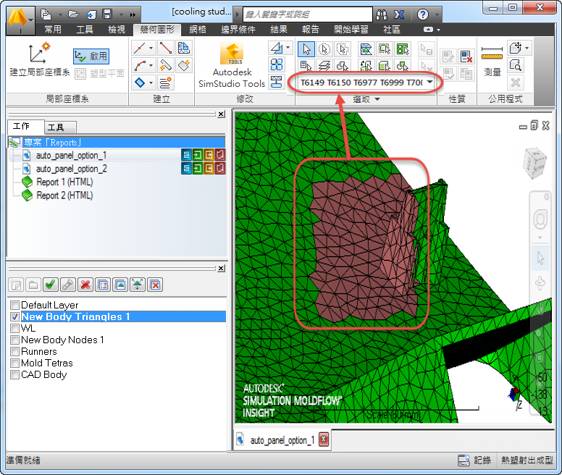Click the Create Local Coordinate System icon
The width and height of the screenshot is (562, 475).
pyautogui.click(x=39, y=53)
